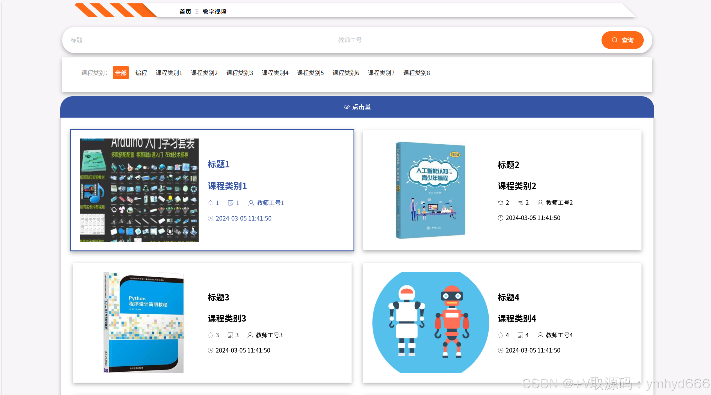Image resolution: width=711 pixels, height=395 pixels.
Task: Open the 标题1 video title link
Action: point(218,164)
